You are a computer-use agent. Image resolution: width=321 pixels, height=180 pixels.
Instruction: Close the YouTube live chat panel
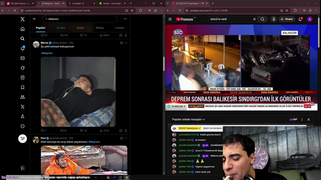coord(309,119)
